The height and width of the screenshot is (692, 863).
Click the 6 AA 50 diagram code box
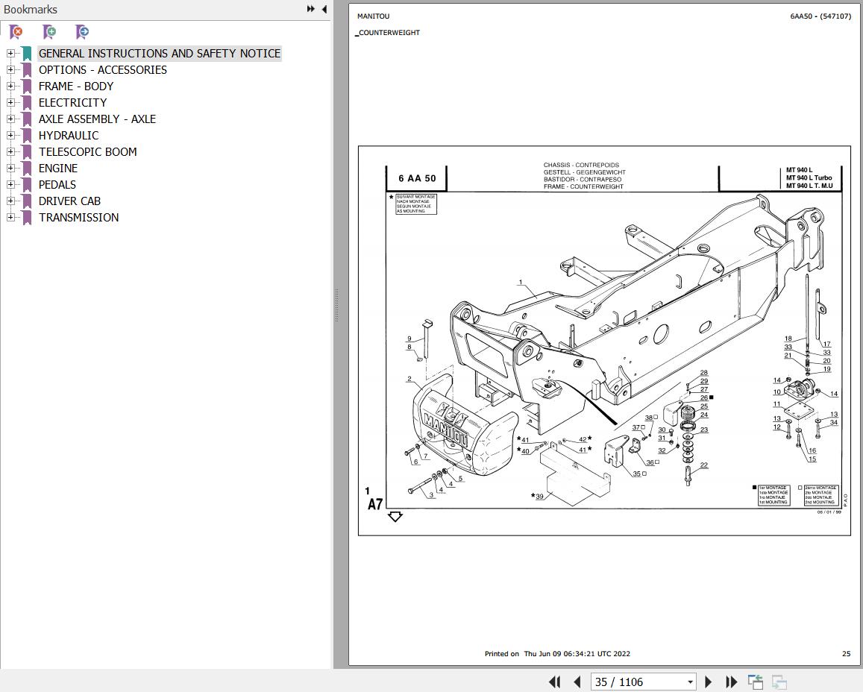pyautogui.click(x=417, y=178)
